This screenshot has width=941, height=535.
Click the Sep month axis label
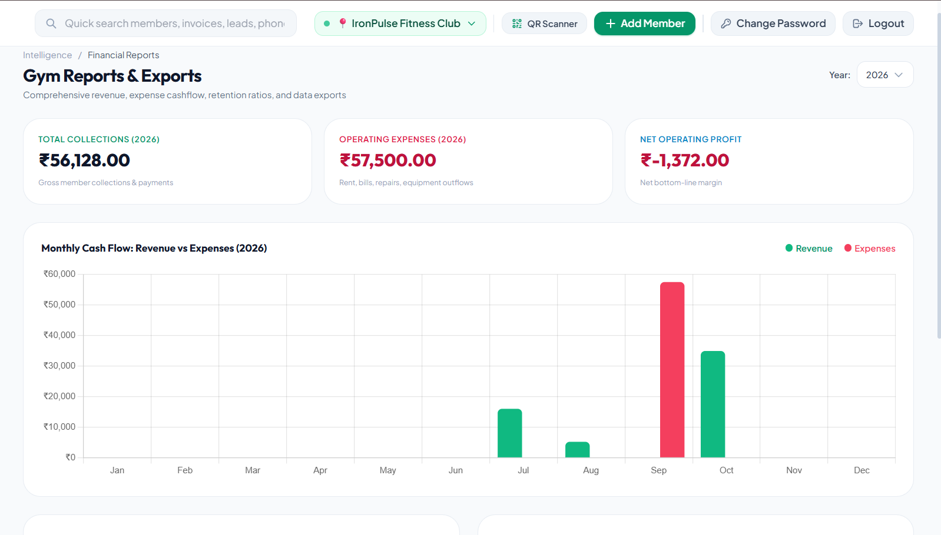[x=659, y=470]
